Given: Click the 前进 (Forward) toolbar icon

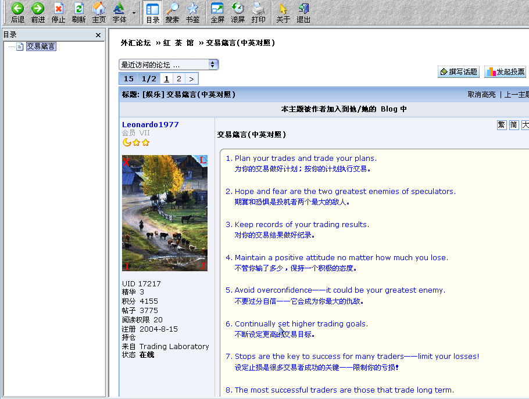Looking at the screenshot, I should click(38, 12).
